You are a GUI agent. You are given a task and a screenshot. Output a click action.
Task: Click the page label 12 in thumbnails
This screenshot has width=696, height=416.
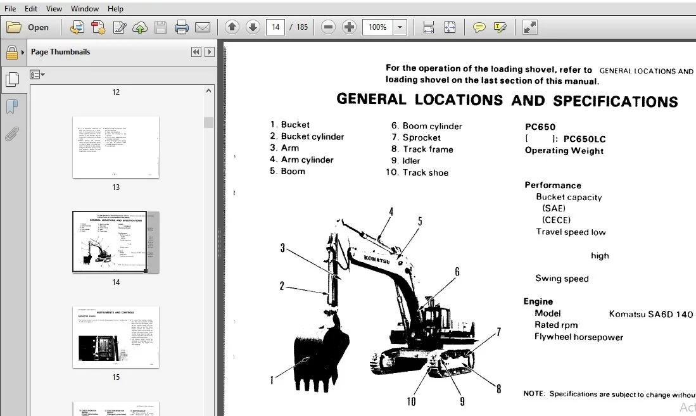click(x=116, y=92)
